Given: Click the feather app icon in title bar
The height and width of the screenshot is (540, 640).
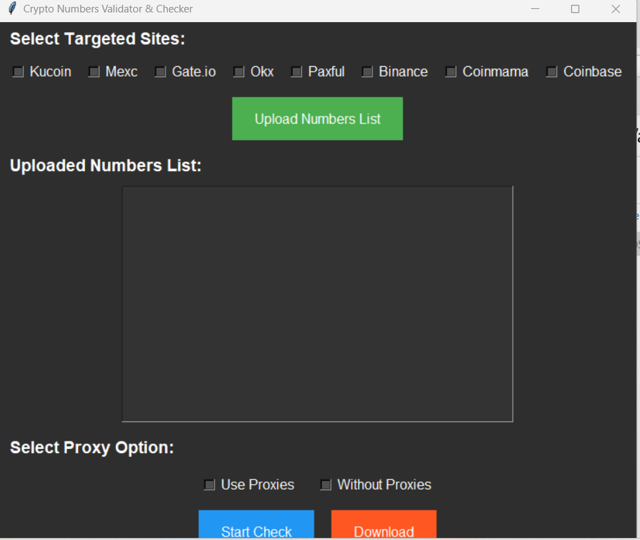Looking at the screenshot, I should coord(12,8).
